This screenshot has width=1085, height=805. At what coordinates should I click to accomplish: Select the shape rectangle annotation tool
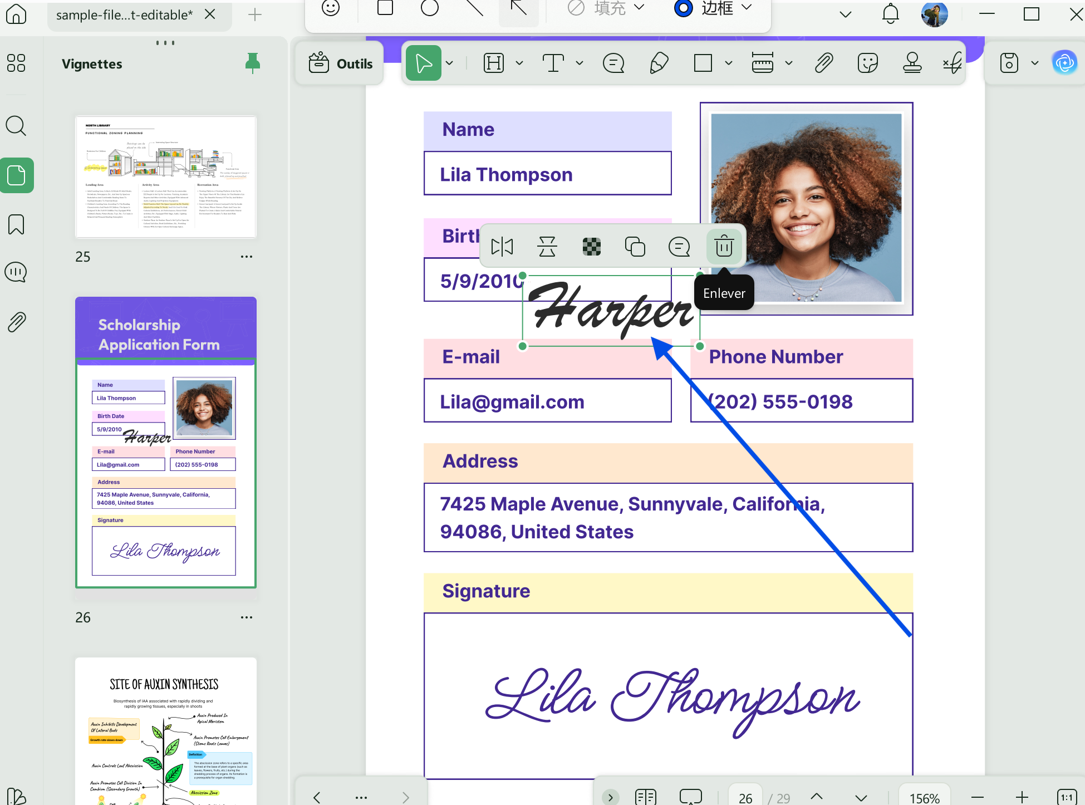[703, 63]
